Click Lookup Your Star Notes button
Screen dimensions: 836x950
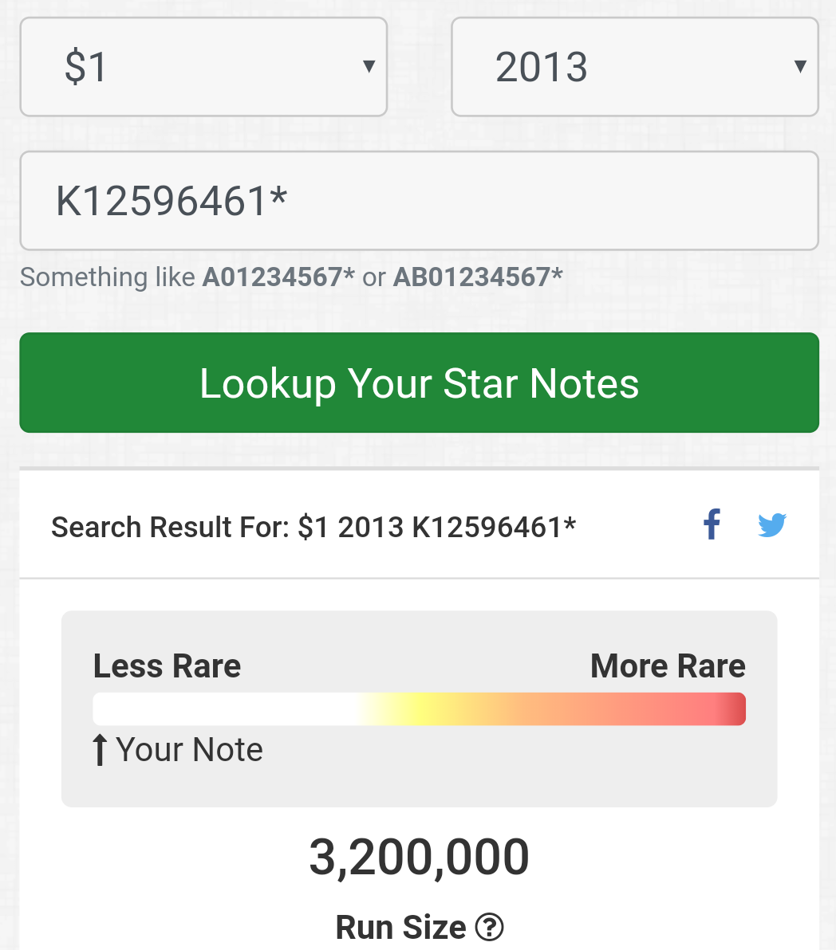[x=419, y=383]
